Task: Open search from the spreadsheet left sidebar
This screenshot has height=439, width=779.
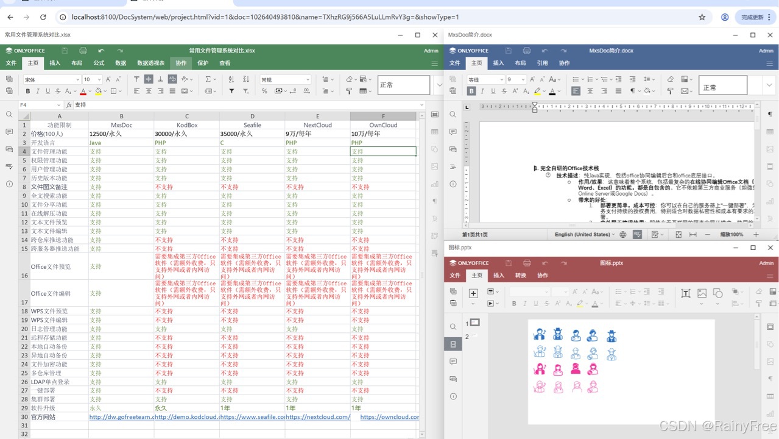Action: (x=9, y=115)
